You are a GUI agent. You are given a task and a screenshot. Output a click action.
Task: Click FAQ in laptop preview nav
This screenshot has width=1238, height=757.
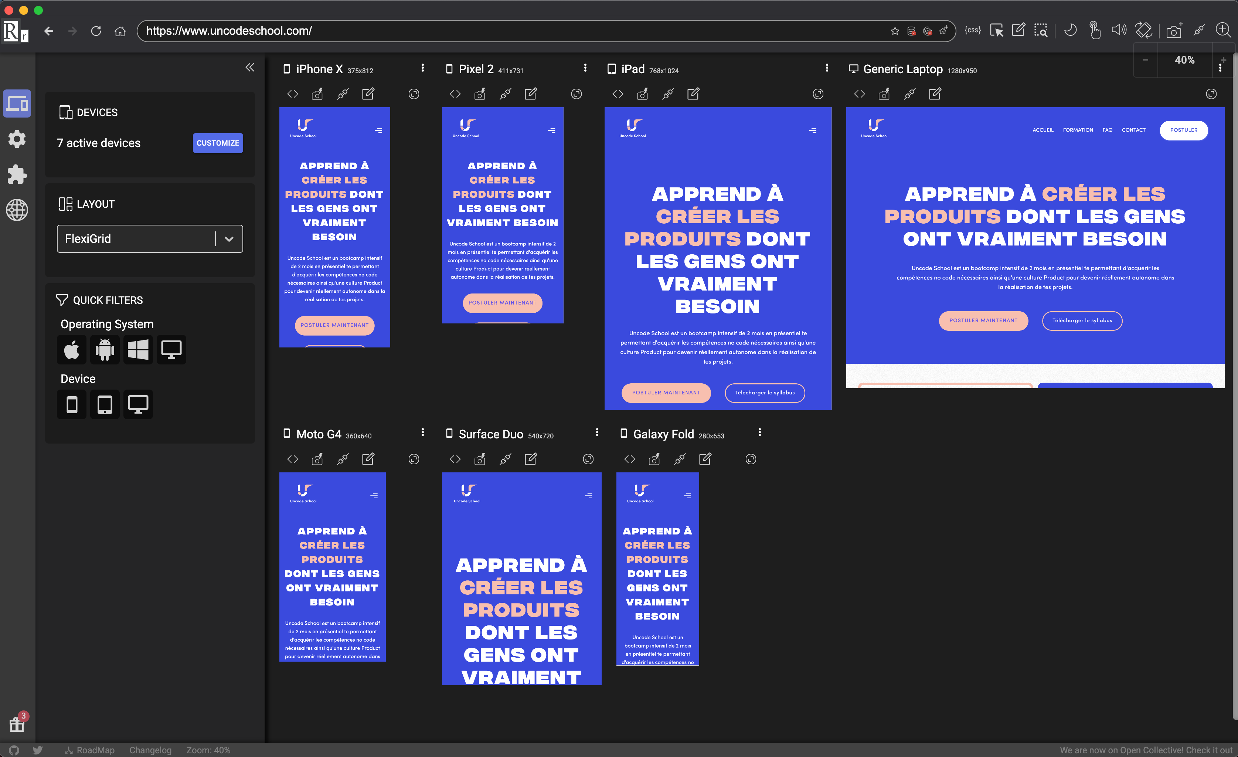pyautogui.click(x=1108, y=130)
